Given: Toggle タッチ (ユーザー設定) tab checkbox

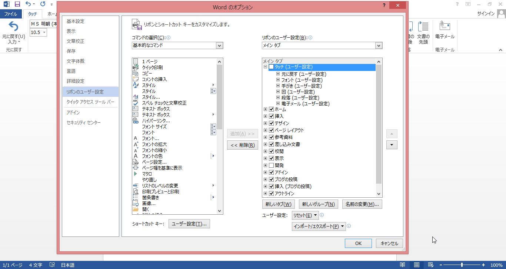Looking at the screenshot, I should click(x=271, y=67).
